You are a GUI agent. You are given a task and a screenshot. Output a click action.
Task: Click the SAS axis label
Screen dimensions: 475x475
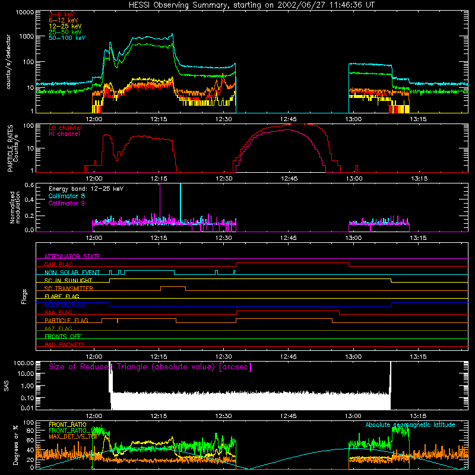pyautogui.click(x=6, y=385)
